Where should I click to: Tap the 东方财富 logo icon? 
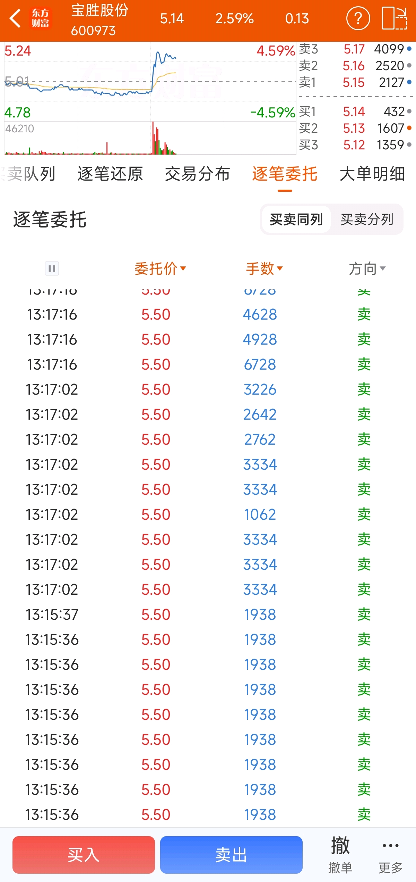click(40, 18)
